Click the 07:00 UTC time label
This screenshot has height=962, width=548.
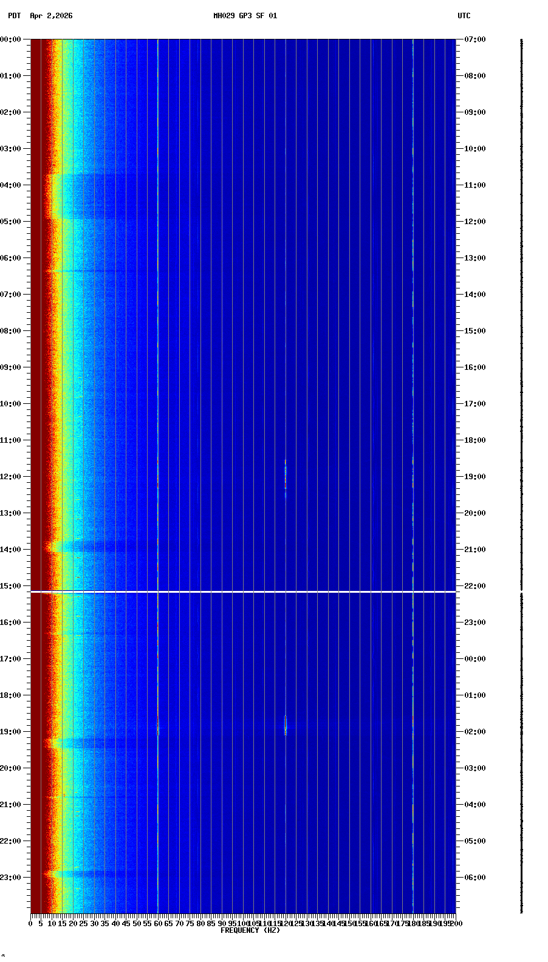click(475, 39)
